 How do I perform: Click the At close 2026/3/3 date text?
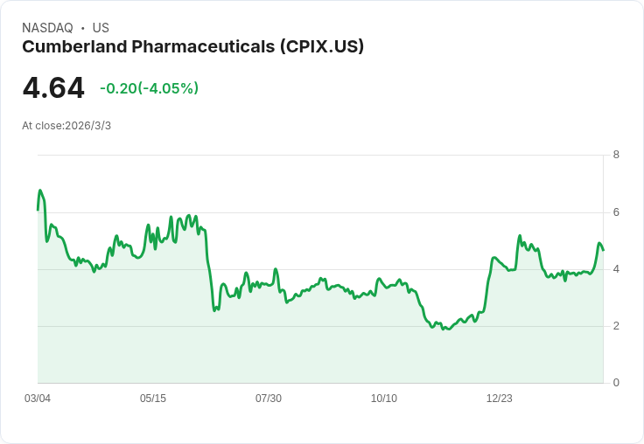(x=66, y=126)
